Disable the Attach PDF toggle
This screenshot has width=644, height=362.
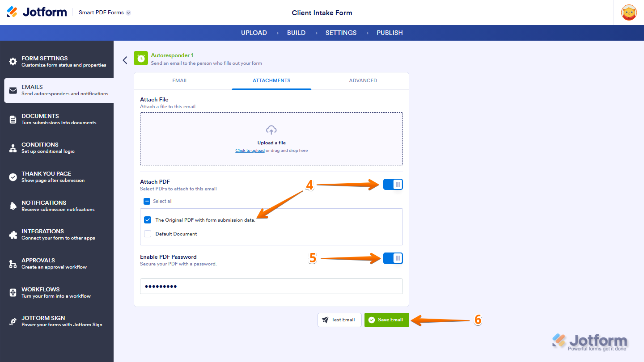click(393, 184)
